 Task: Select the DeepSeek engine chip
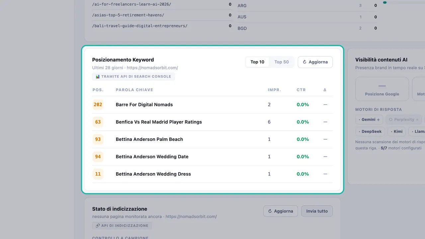click(370, 132)
